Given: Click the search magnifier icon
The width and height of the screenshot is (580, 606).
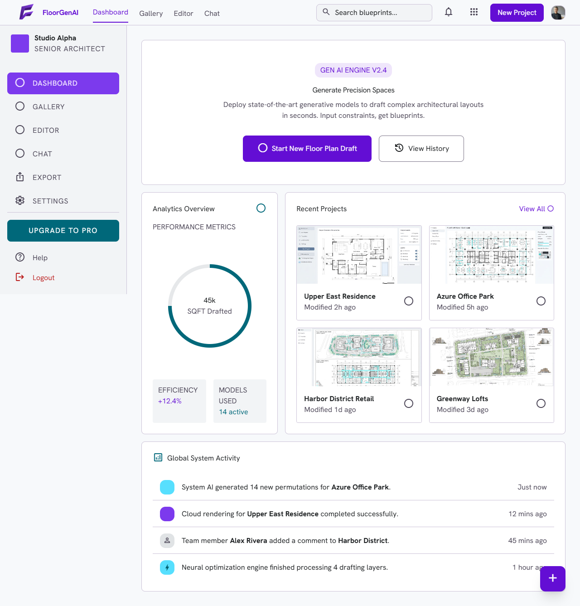Looking at the screenshot, I should pyautogui.click(x=326, y=12).
